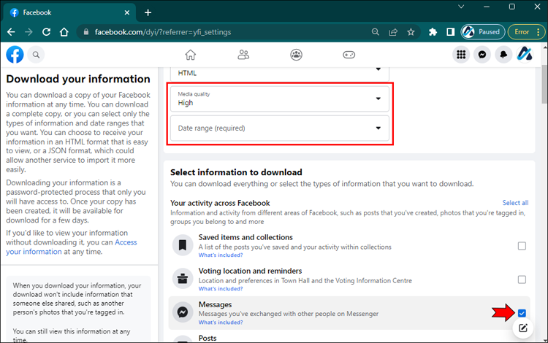The image size is (548, 343).
Task: Open the Facebook menu grid icon
Action: 461,55
